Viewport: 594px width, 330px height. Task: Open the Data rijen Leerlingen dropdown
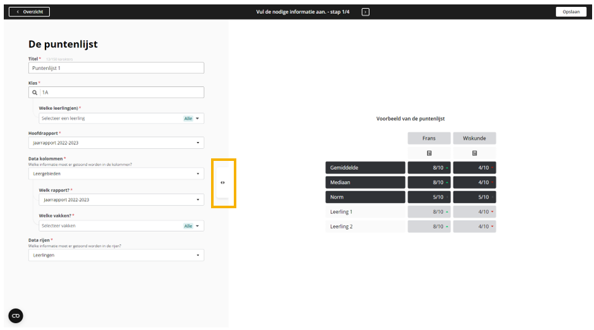click(x=116, y=255)
